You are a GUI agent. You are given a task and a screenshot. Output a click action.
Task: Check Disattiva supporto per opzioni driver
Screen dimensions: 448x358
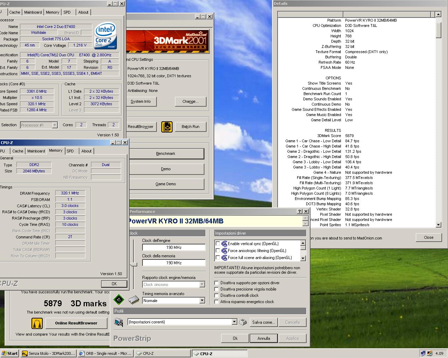tap(217, 283)
